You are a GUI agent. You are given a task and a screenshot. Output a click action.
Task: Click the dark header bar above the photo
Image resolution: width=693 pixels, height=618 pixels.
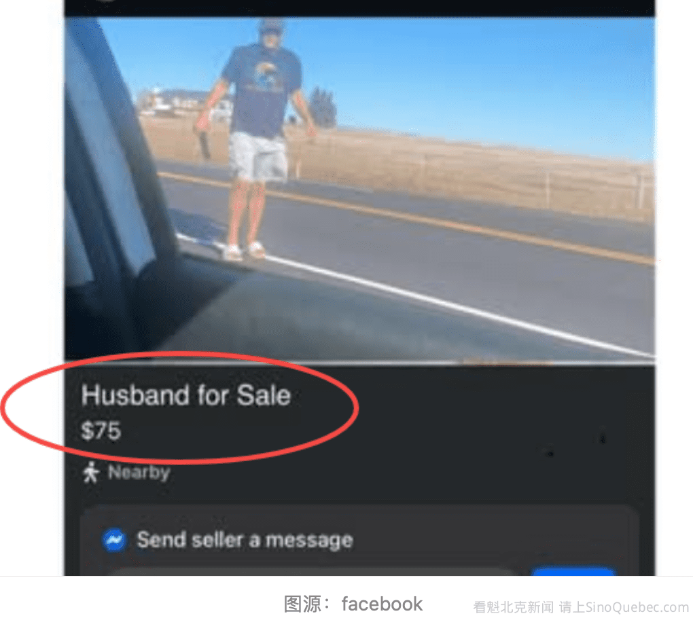[360, 8]
